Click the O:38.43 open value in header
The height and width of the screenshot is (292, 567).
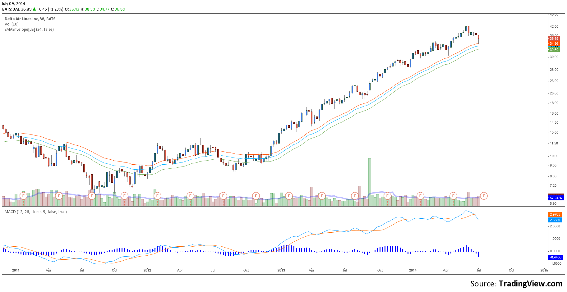(x=72, y=9)
